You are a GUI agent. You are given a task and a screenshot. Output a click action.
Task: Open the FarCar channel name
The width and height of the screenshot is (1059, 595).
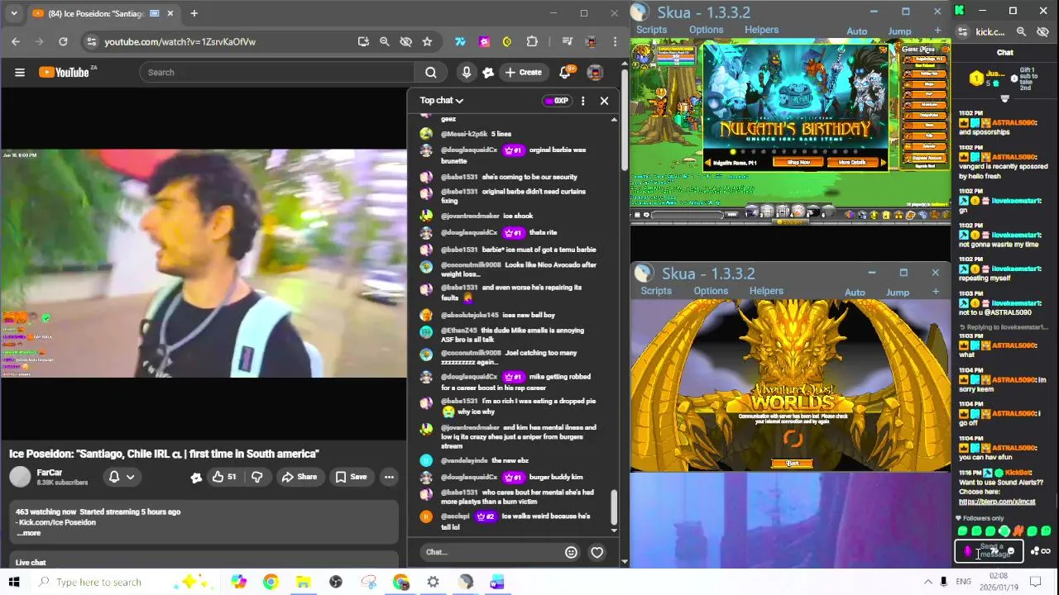[49, 473]
